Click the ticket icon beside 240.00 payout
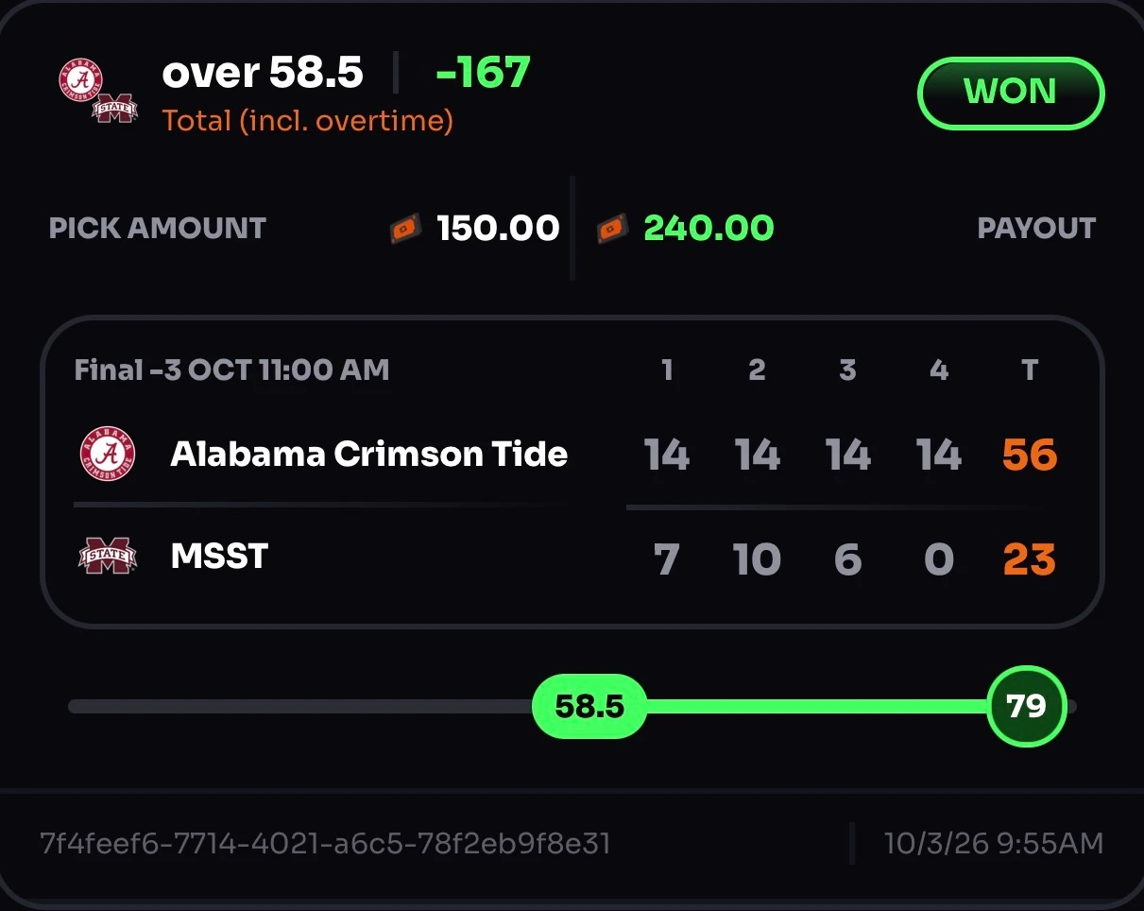 click(613, 229)
